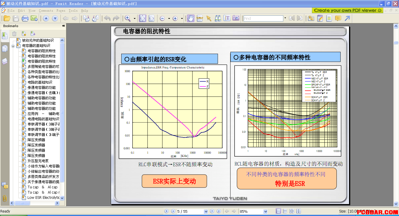Screen dimensions: 399x216
Task: Open the 85% zoom level dropdown
Action: point(266,211)
